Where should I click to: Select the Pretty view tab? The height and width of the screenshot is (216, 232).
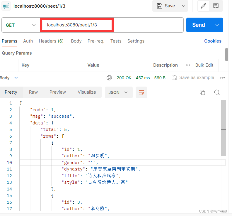point(11,92)
